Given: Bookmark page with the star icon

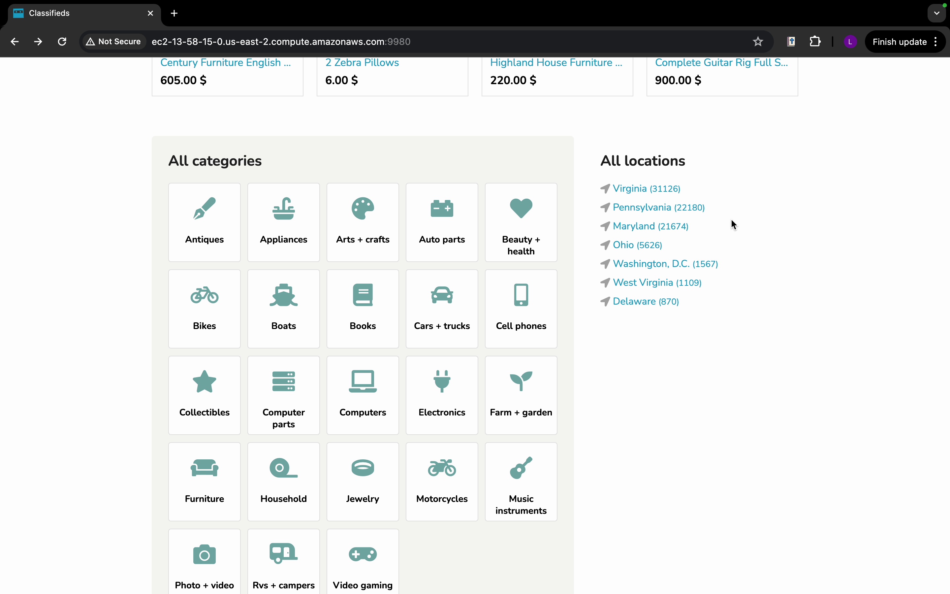Looking at the screenshot, I should tap(758, 42).
